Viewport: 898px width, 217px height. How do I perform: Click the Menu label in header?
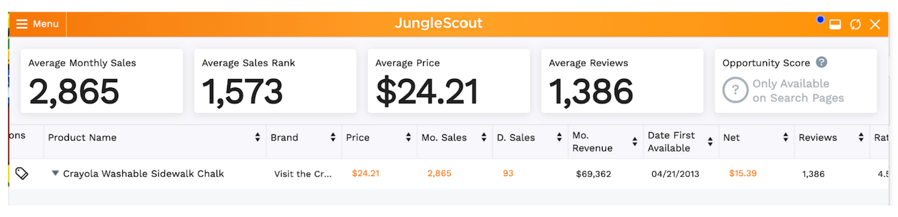[x=45, y=24]
